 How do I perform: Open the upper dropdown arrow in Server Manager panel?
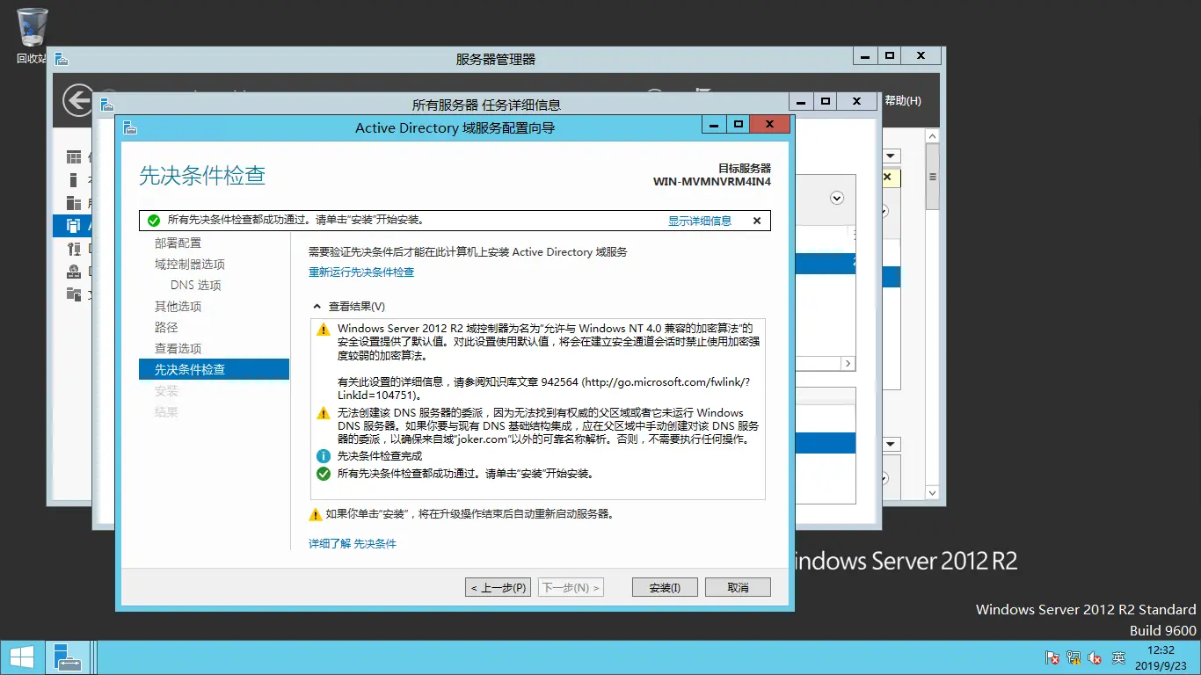[892, 156]
